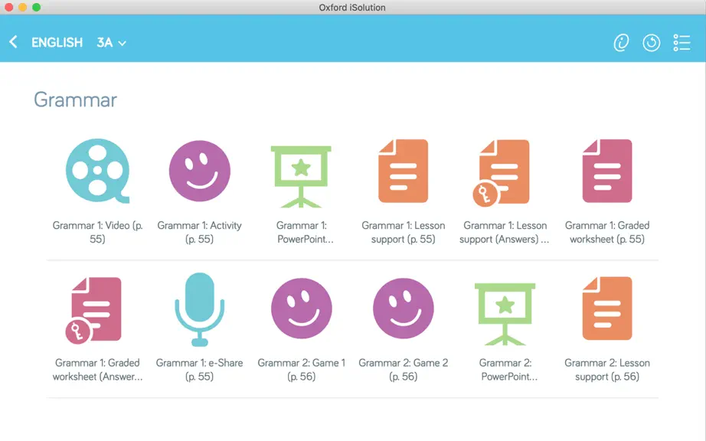Click the ENGLISH subject label

tap(57, 43)
